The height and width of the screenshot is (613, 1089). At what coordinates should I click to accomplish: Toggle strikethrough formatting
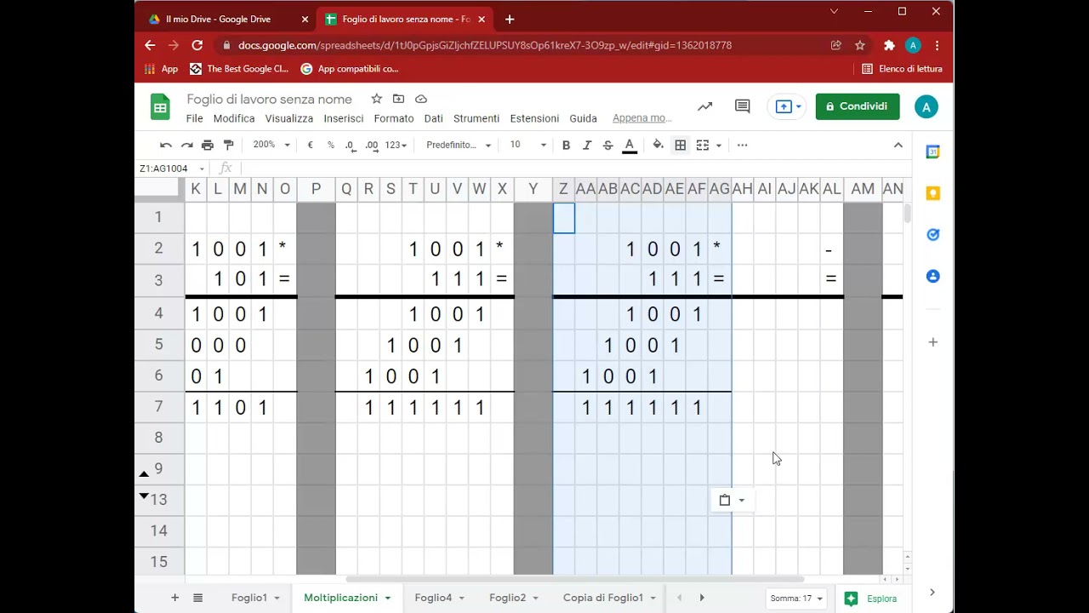607,146
